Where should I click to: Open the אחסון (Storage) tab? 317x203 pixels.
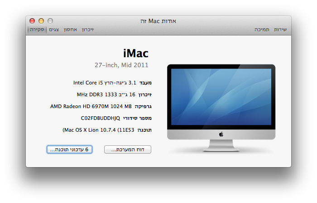(x=70, y=30)
